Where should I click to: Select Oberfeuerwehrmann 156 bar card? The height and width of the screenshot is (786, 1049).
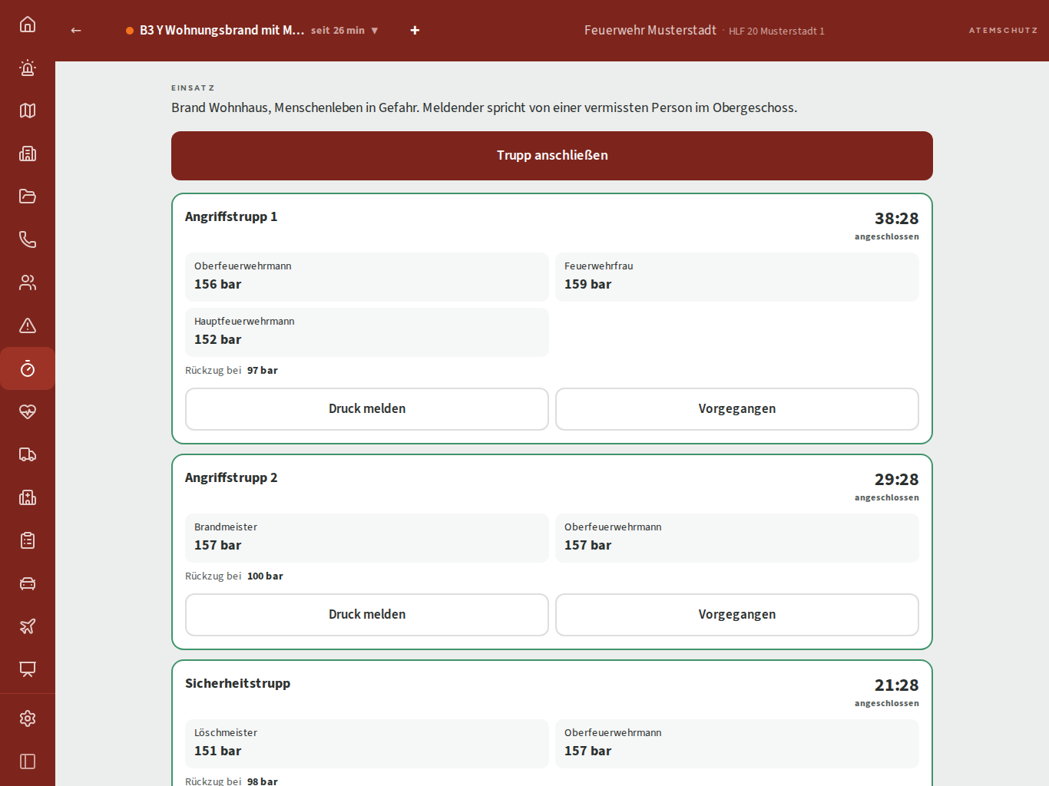point(367,277)
